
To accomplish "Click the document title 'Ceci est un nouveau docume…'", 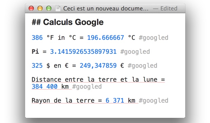I will click(106, 8).
